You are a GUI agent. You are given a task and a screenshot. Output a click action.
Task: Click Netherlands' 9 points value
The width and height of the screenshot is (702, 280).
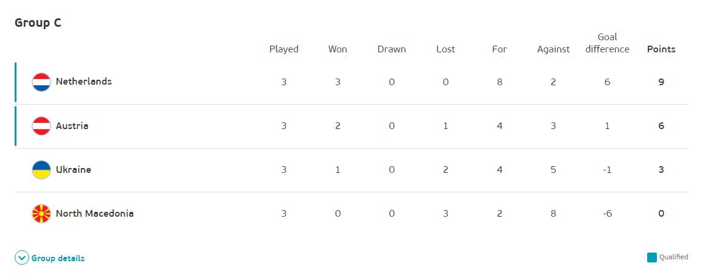(x=661, y=82)
